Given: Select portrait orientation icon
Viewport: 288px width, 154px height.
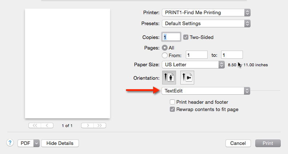Looking at the screenshot, I should [169, 78].
